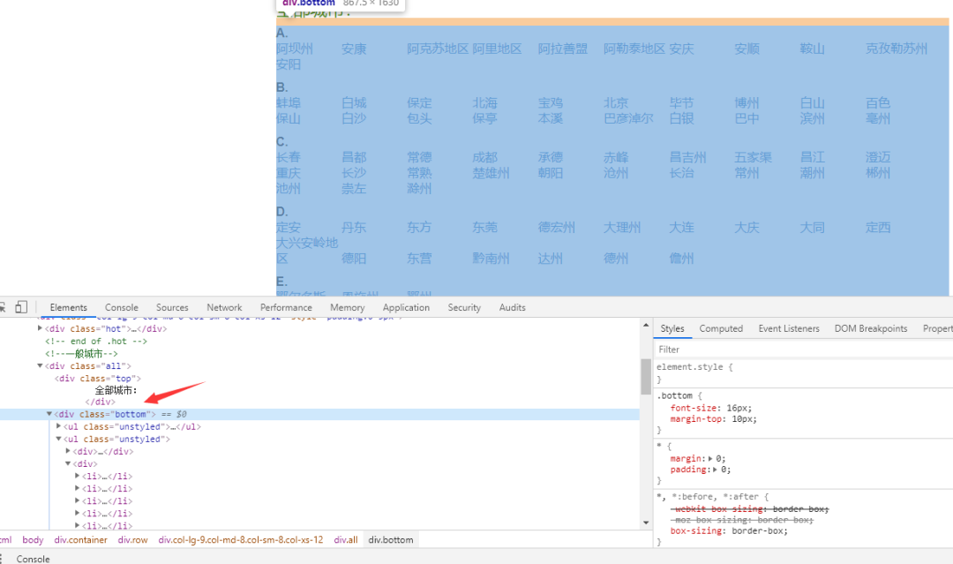This screenshot has height=564, width=953.
Task: Open the Event Listeners sidebar tab
Action: coord(788,328)
